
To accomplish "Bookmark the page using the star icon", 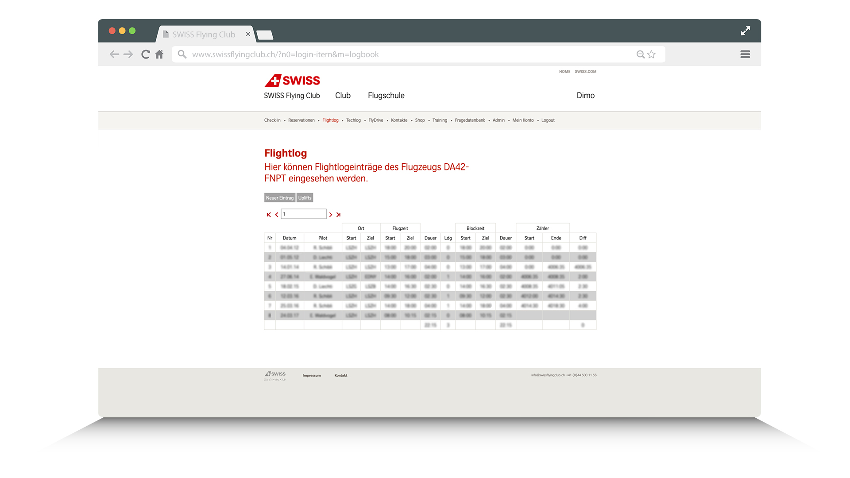I will coord(651,54).
